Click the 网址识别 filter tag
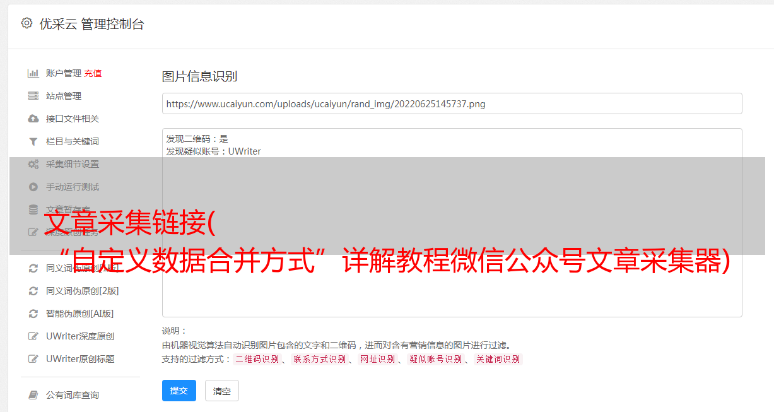 [377, 359]
